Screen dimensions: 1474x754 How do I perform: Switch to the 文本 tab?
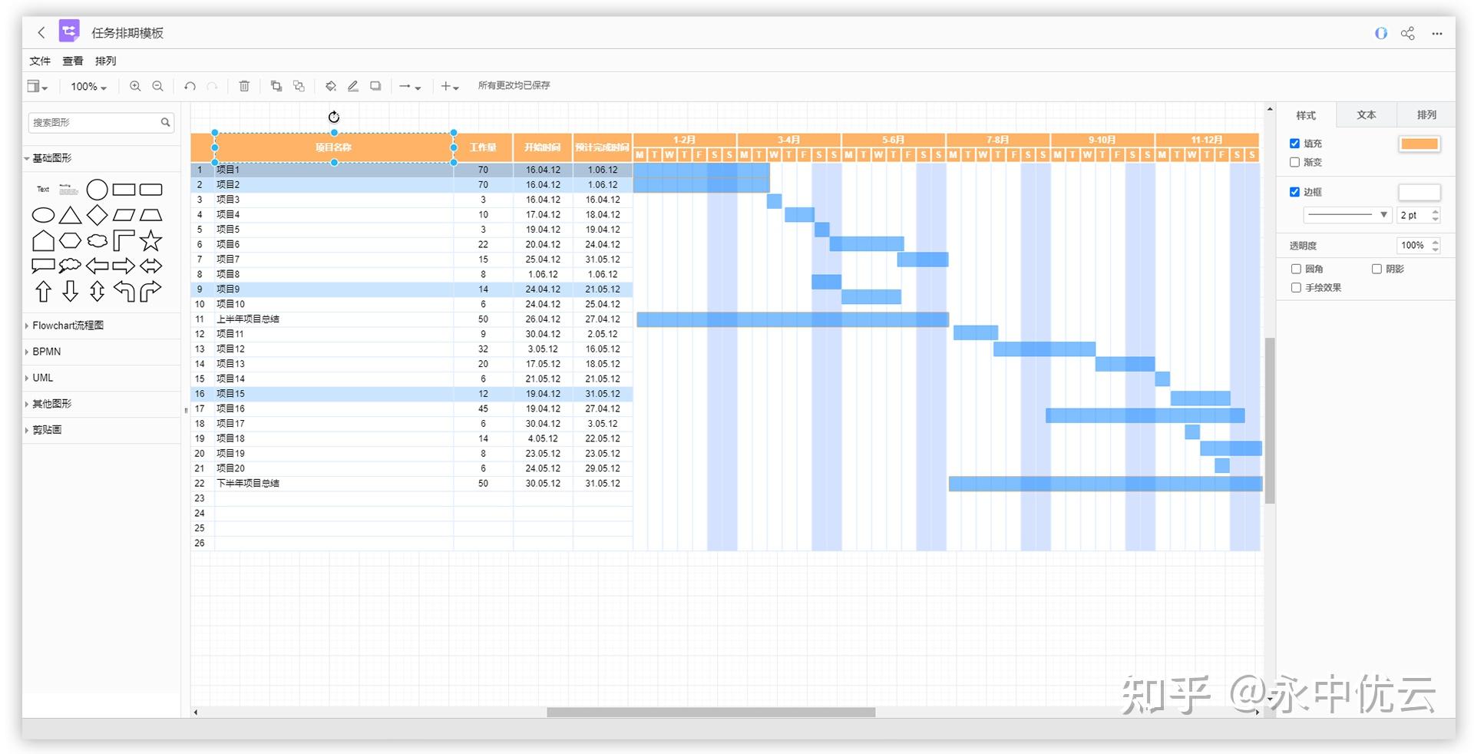[x=1366, y=115]
